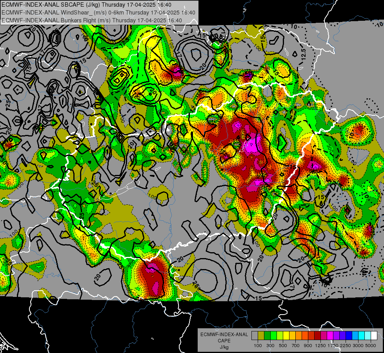The height and width of the screenshot is (353, 384).
Task: Click the 5000 legend tick label
Action: coord(371,346)
